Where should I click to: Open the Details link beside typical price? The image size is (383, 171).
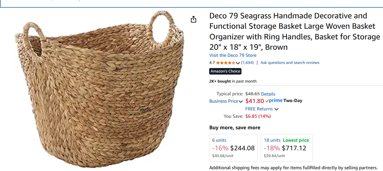point(268,94)
